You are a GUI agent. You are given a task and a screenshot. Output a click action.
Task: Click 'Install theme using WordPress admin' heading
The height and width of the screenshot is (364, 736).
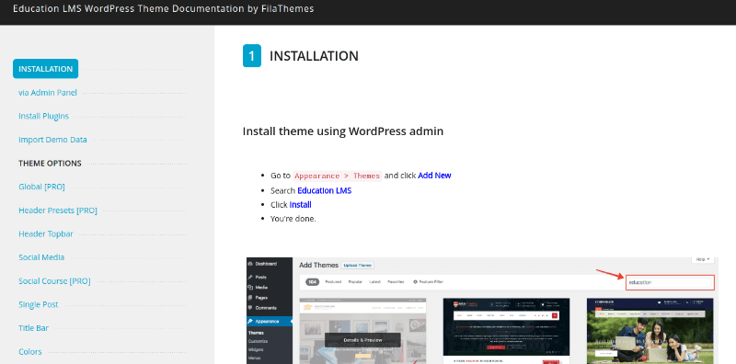pos(343,131)
